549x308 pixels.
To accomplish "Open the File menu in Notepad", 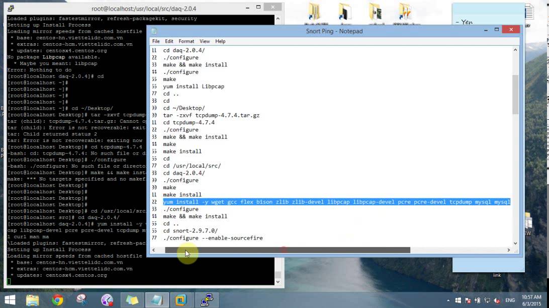I will 156,41.
